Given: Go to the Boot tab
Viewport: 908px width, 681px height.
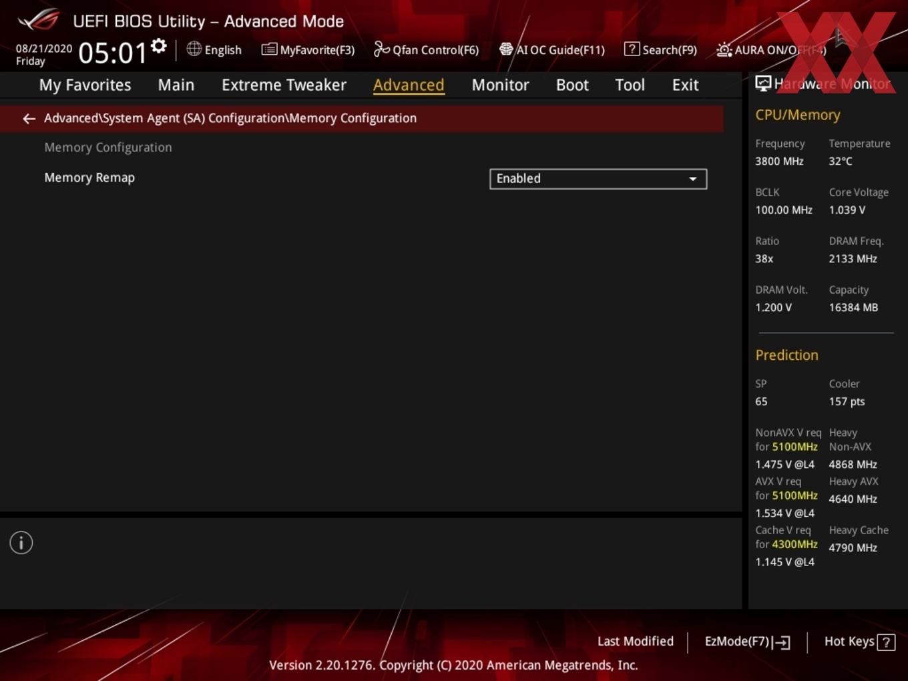Looking at the screenshot, I should tap(573, 85).
